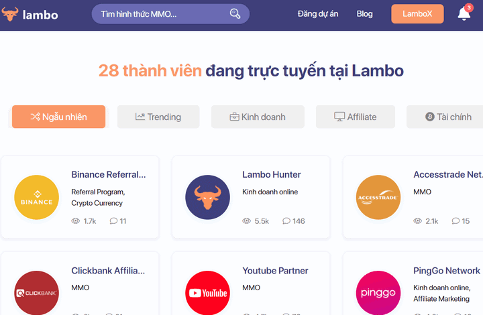
Task: Click the 2.1k view count
Action: point(431,221)
